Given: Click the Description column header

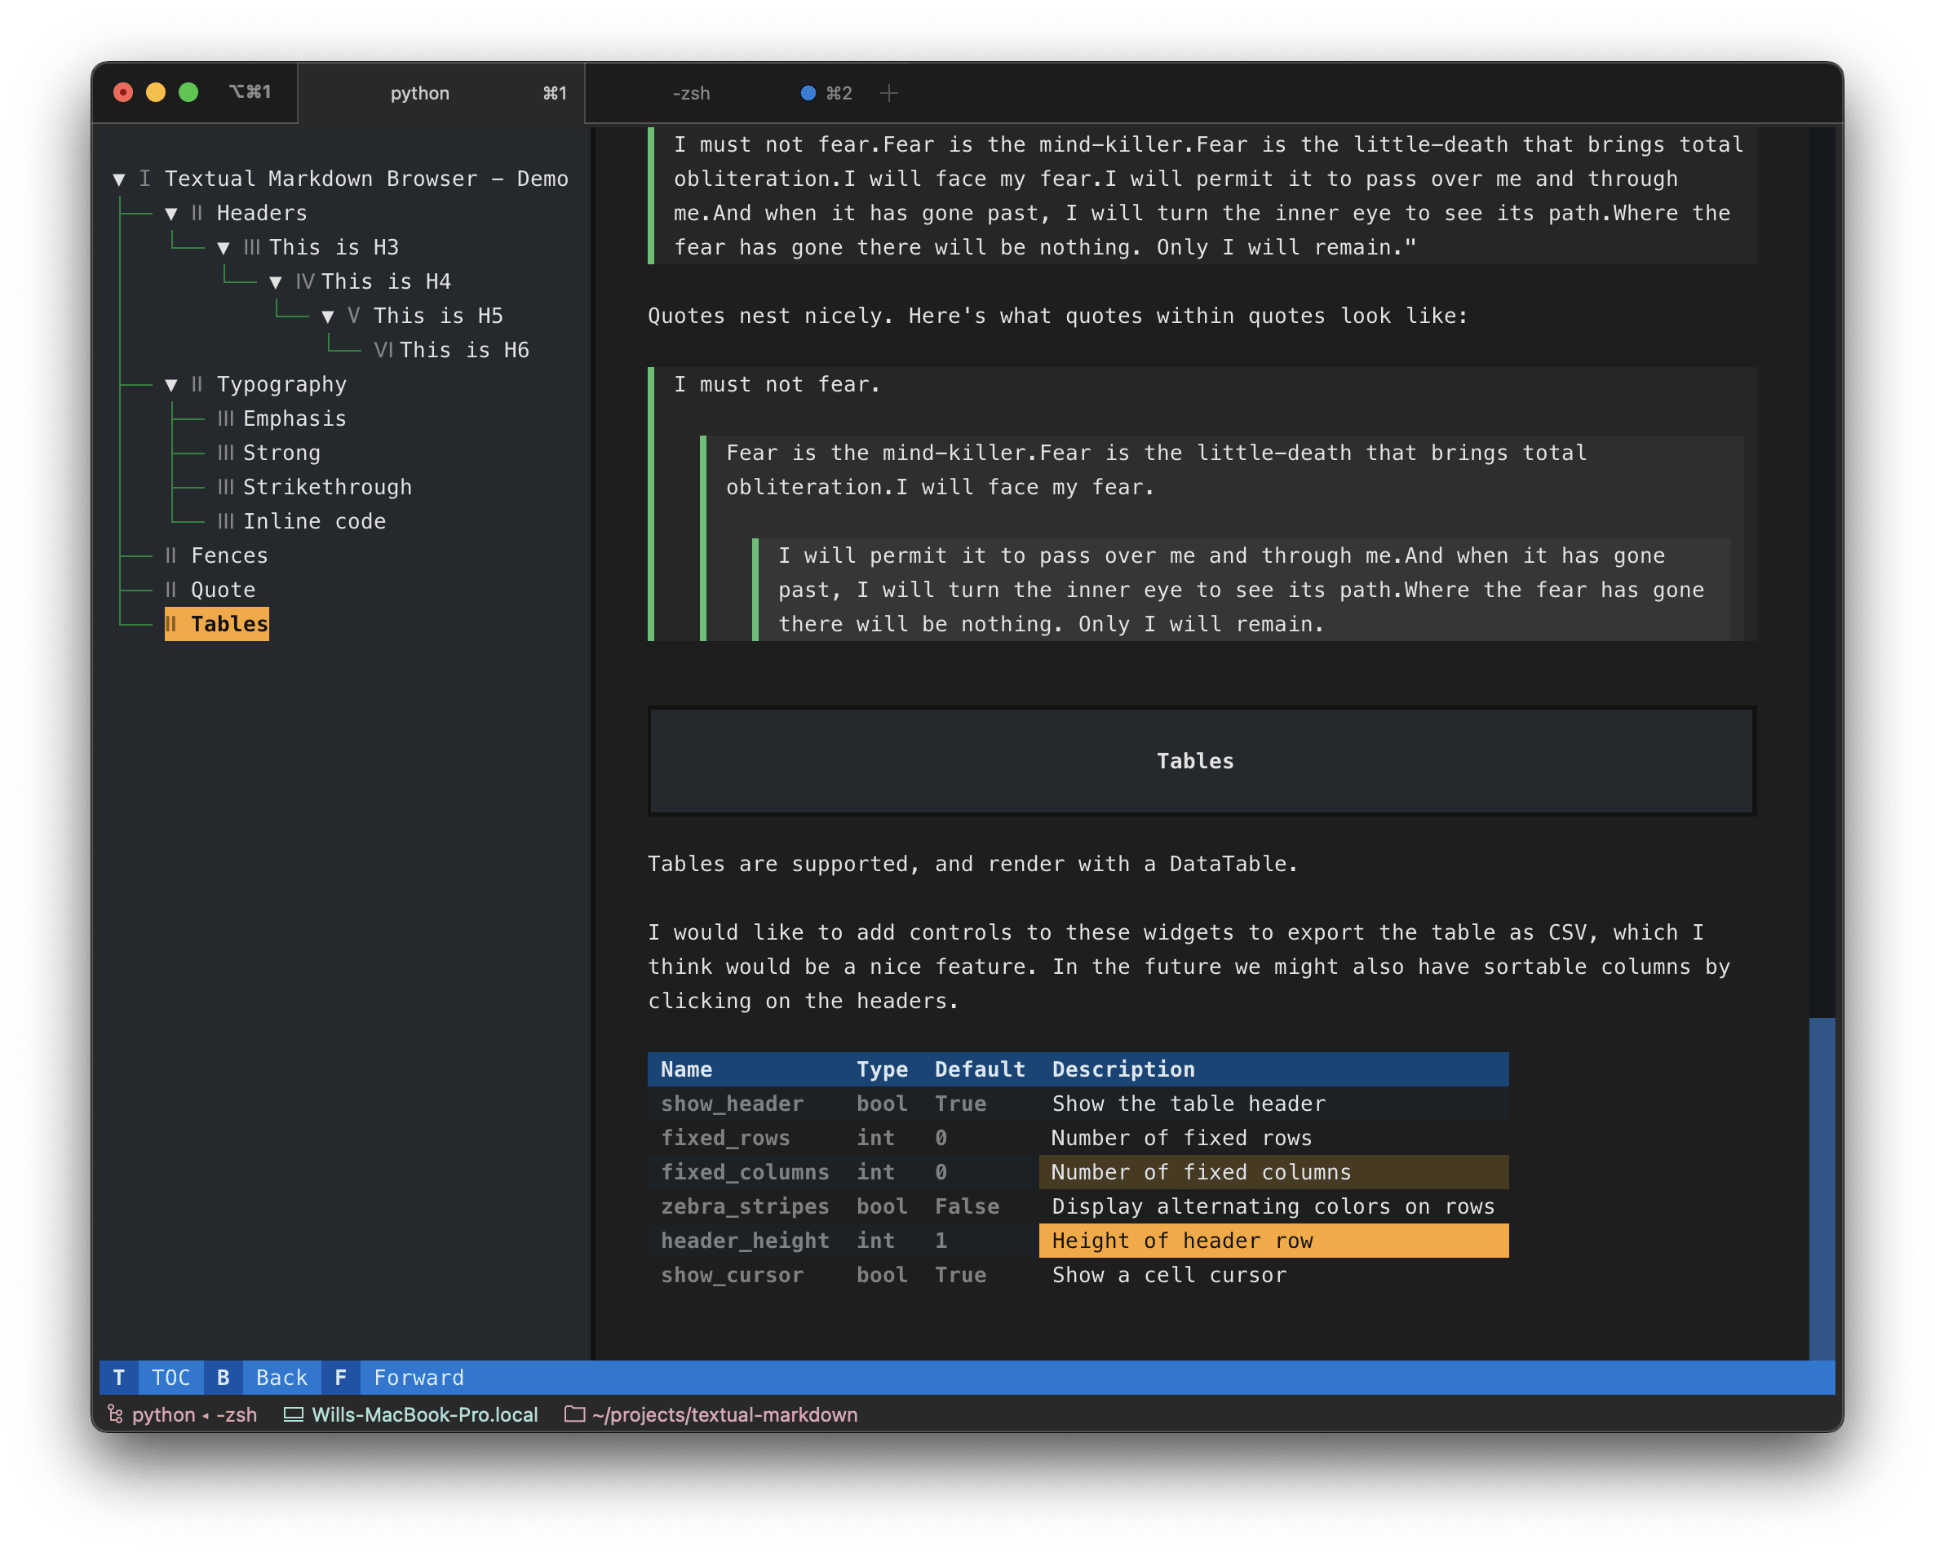Looking at the screenshot, I should [x=1273, y=1069].
